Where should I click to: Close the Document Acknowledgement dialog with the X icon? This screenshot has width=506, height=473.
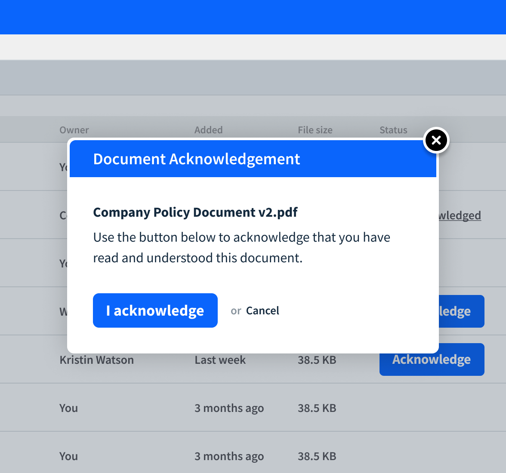(436, 141)
